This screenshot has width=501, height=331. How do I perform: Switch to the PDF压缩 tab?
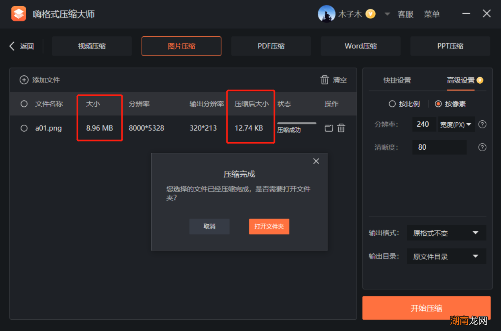click(271, 46)
